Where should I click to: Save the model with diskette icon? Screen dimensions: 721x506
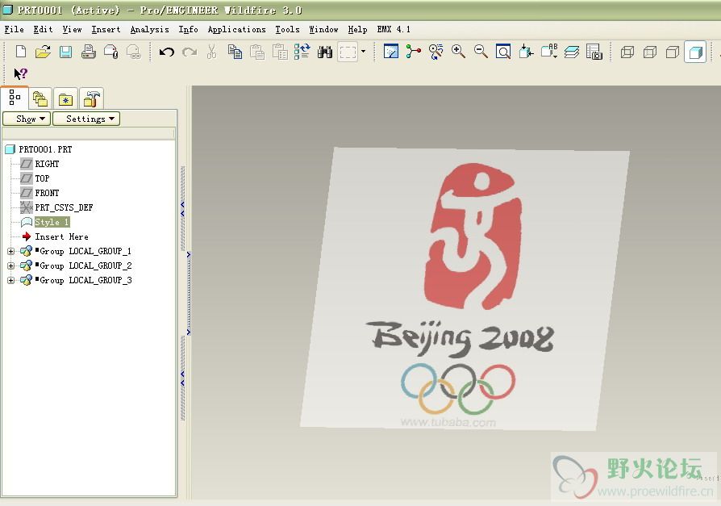pos(66,52)
